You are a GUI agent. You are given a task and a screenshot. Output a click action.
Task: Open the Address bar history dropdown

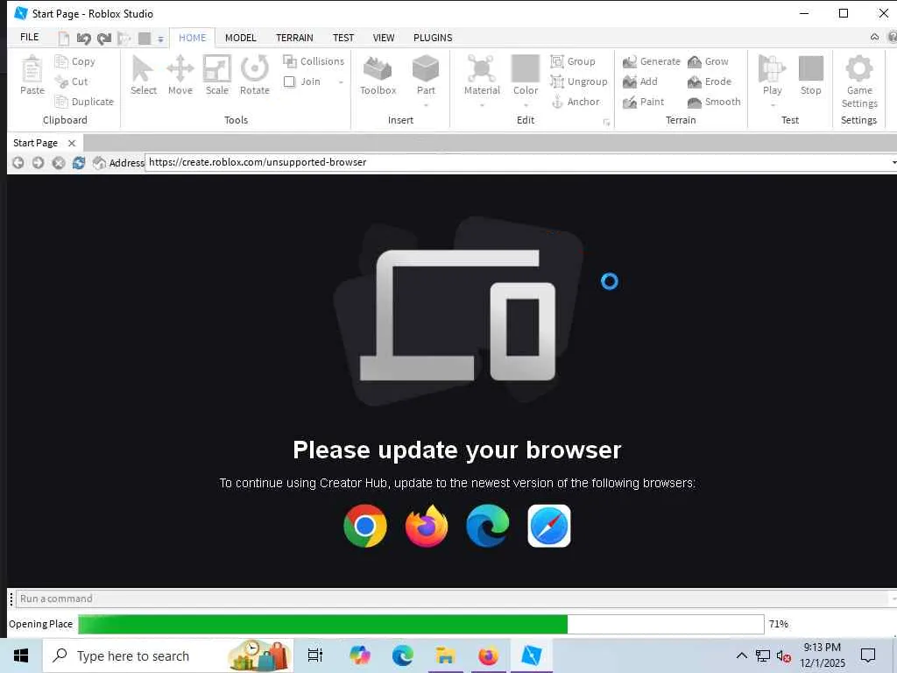pyautogui.click(x=893, y=162)
